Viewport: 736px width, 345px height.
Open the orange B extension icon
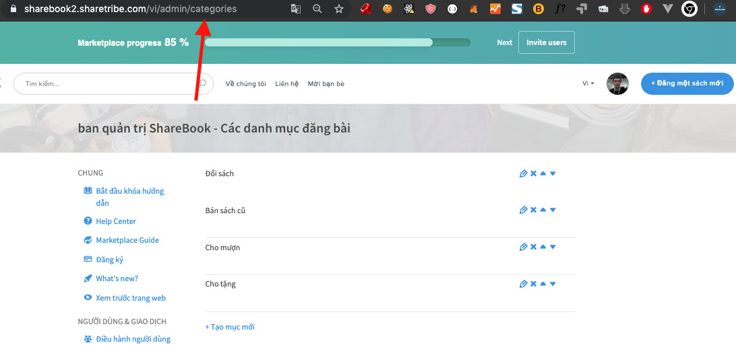539,9
